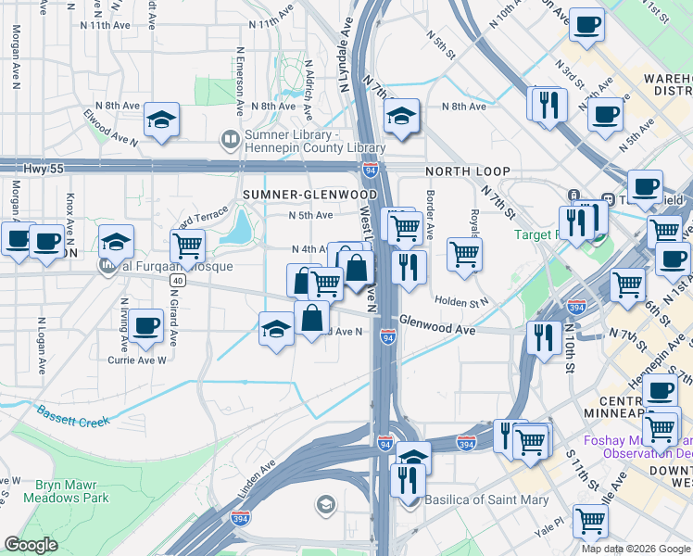Click the transit station icon left of Target Field
Viewport: 693px width, 556px height.
point(573,195)
